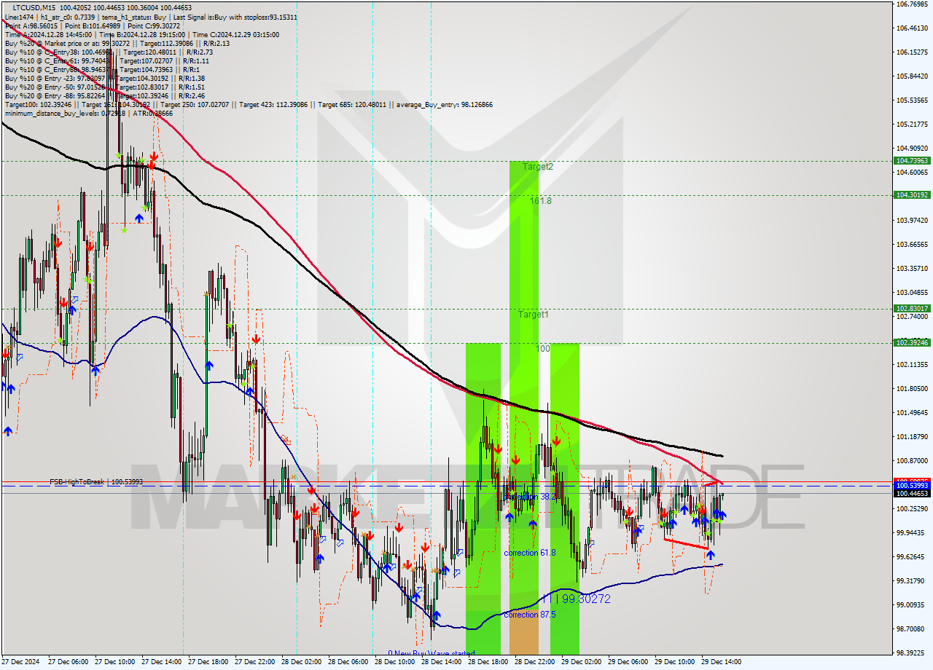Select the 161.8 Fibonacci label

541,201
